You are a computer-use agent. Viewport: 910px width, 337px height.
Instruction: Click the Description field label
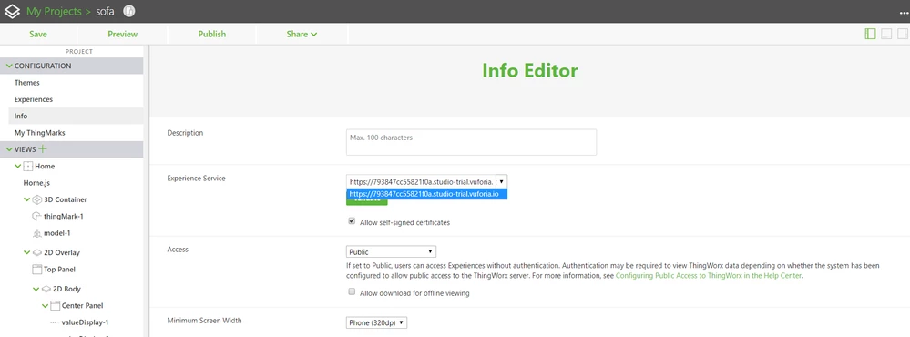(185, 133)
